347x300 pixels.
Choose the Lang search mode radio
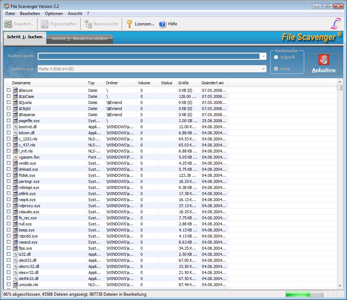276,69
